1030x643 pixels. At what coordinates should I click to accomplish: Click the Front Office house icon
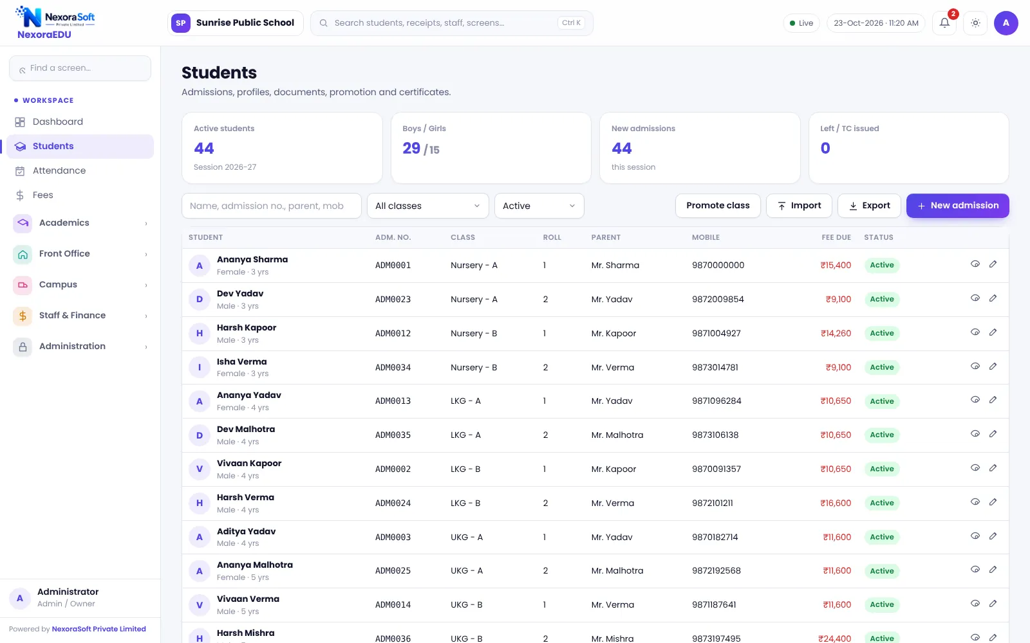coord(23,254)
